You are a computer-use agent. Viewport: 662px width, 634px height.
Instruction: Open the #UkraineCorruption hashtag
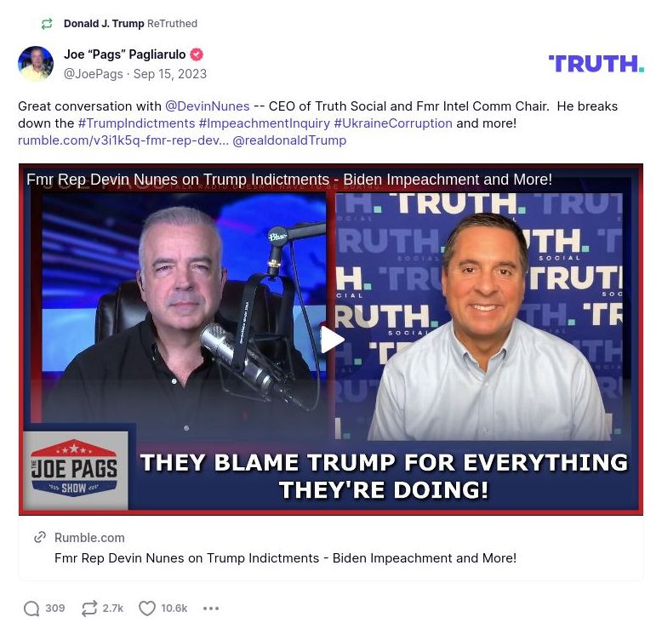(393, 123)
